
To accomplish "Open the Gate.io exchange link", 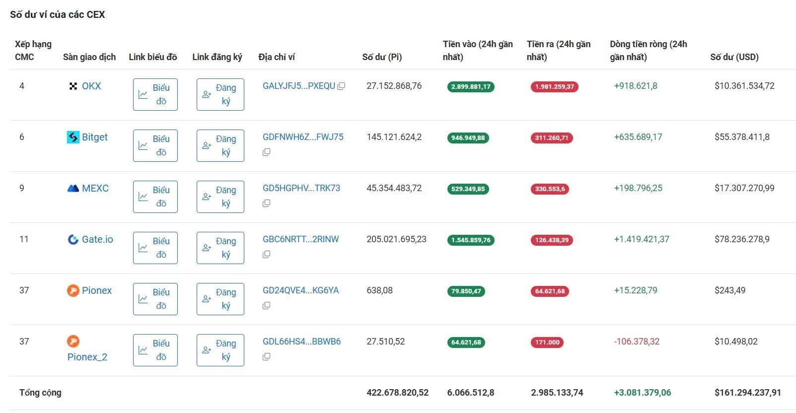I will (97, 239).
